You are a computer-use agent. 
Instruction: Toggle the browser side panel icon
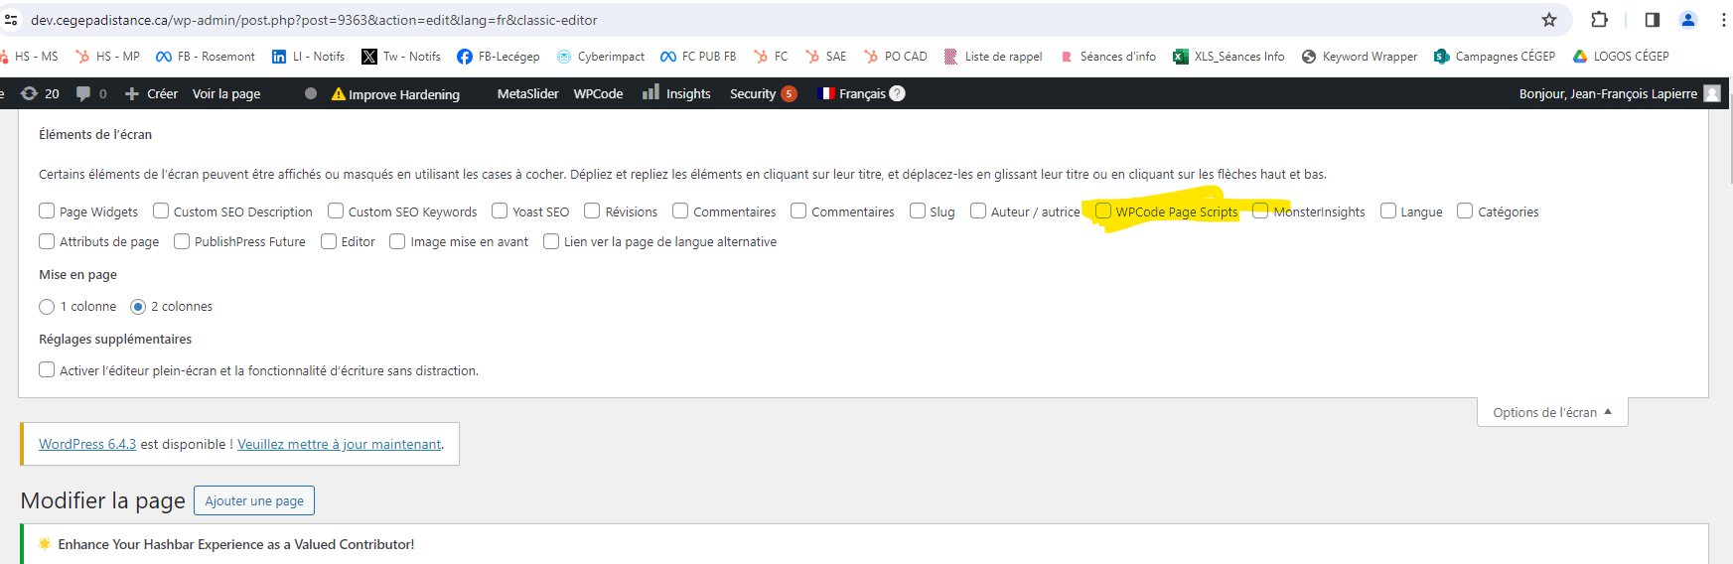[x=1652, y=20]
